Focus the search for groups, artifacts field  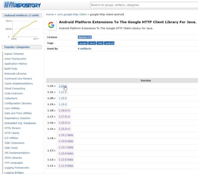tap(144, 5)
